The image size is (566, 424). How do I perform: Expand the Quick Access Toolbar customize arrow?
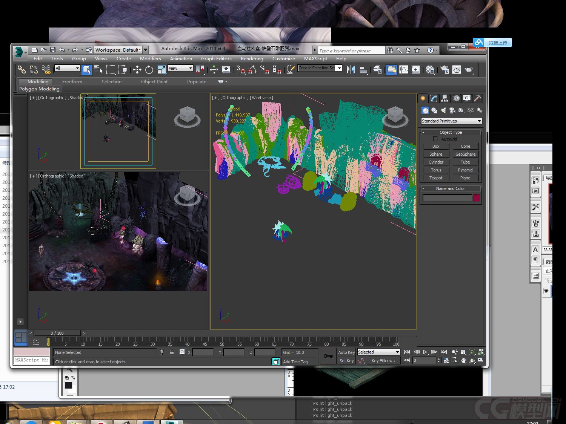click(146, 50)
